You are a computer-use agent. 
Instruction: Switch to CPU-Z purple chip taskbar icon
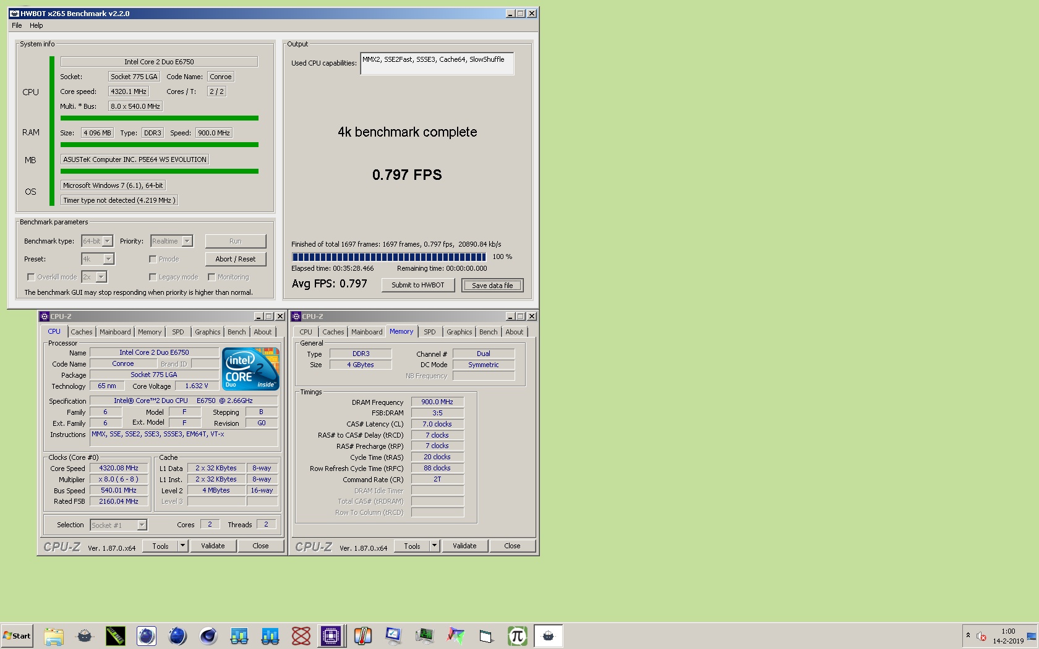[x=331, y=635]
